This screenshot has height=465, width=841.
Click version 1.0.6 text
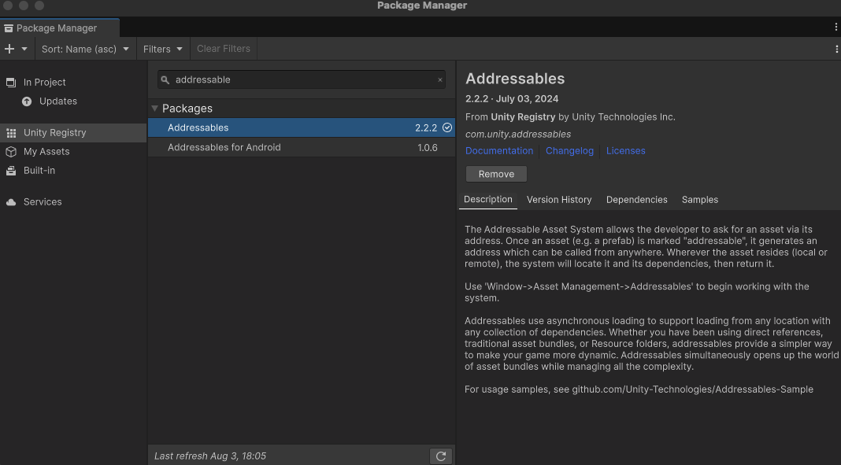click(x=428, y=147)
